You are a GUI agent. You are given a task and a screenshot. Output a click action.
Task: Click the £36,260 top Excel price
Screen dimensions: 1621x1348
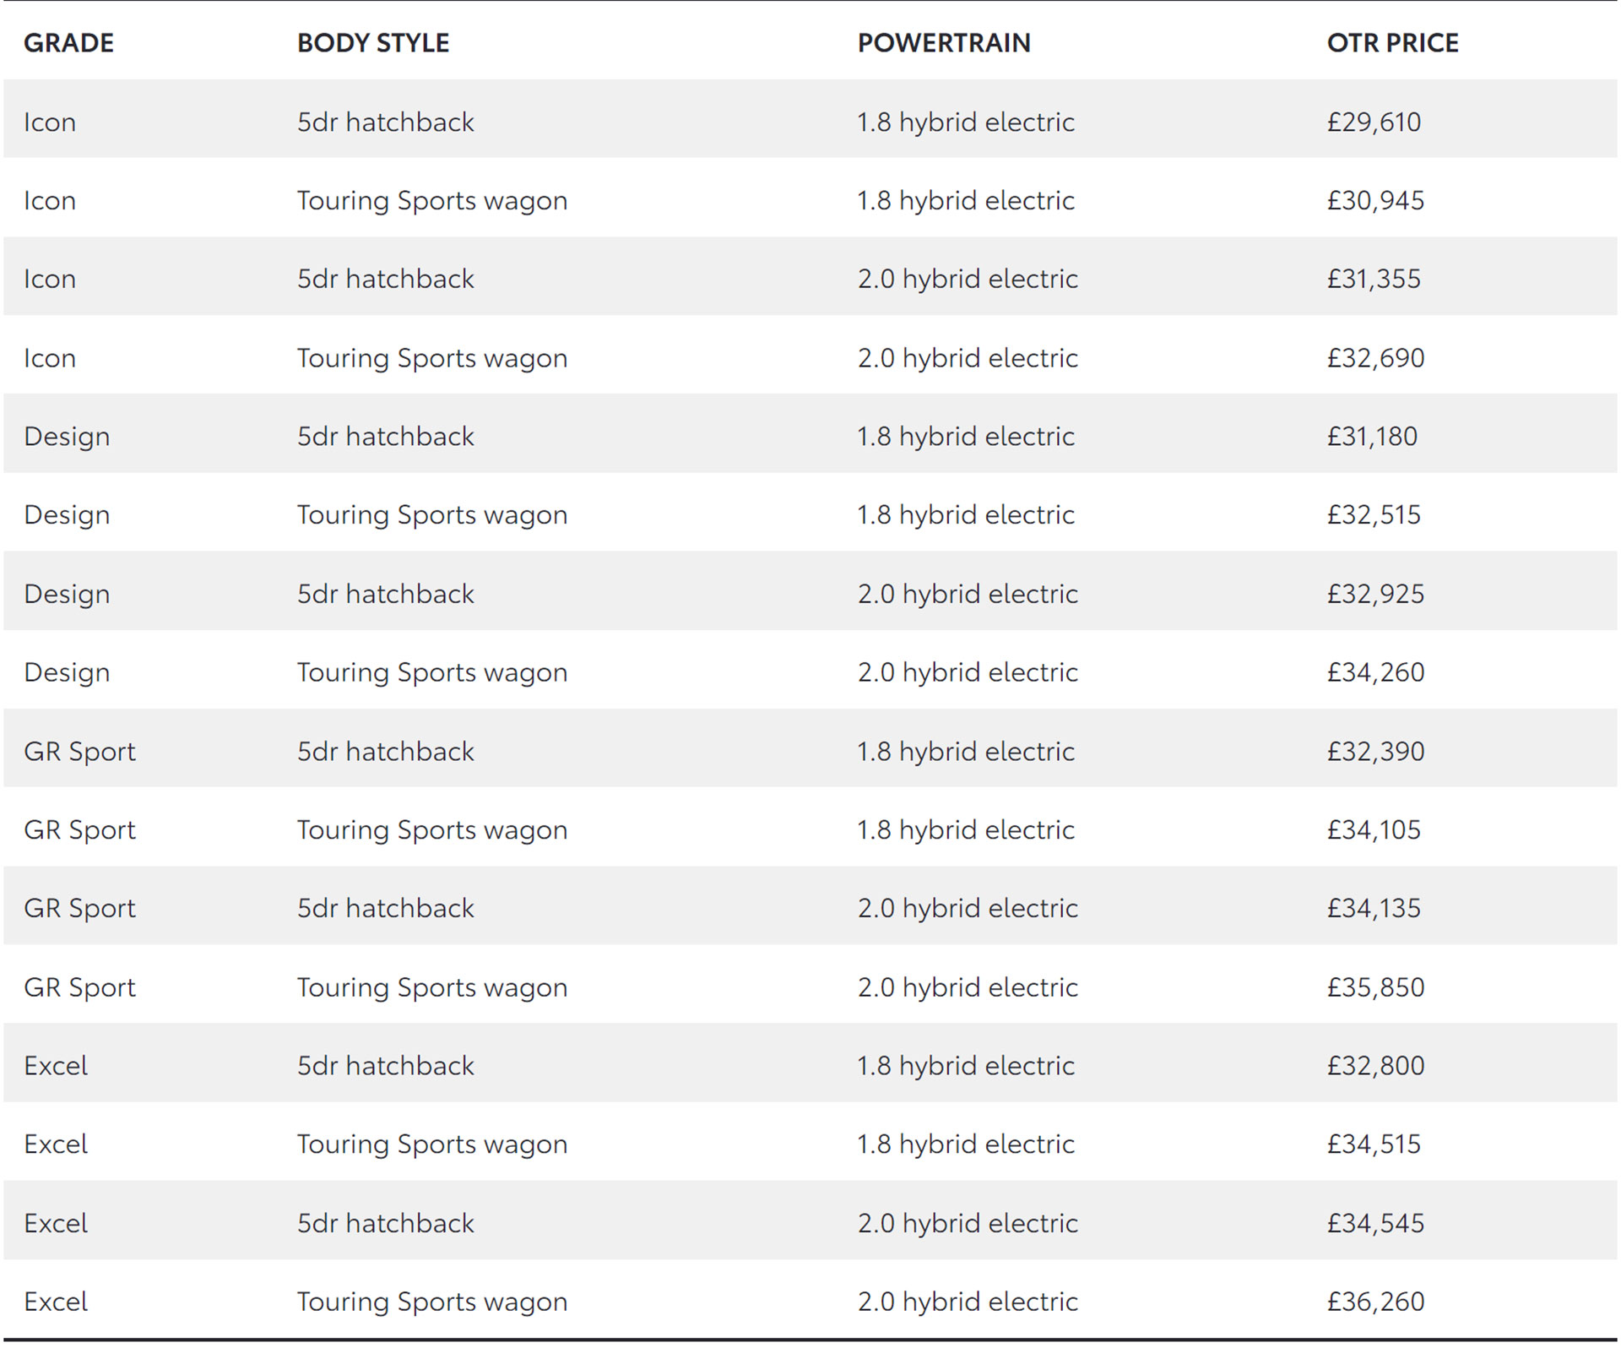click(1375, 1302)
